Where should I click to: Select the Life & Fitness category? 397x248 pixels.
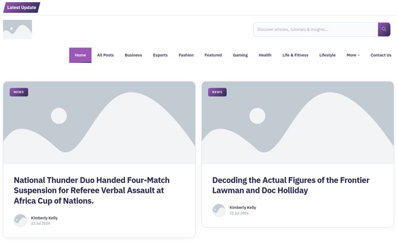coord(296,55)
